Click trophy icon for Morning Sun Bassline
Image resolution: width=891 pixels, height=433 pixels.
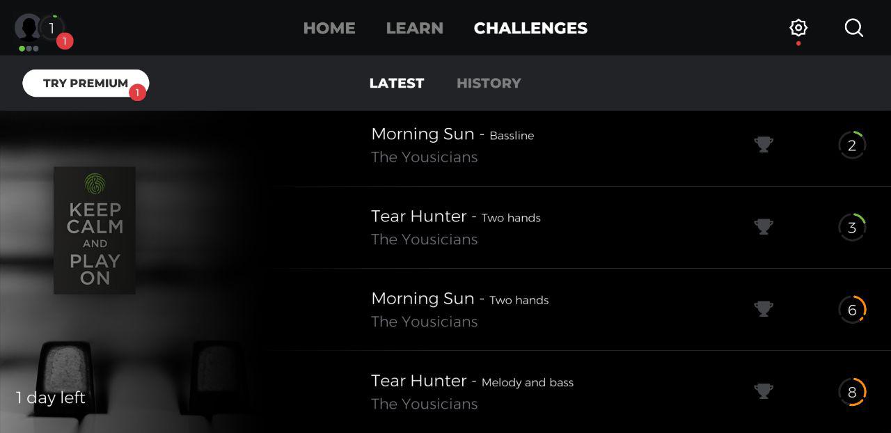point(764,144)
